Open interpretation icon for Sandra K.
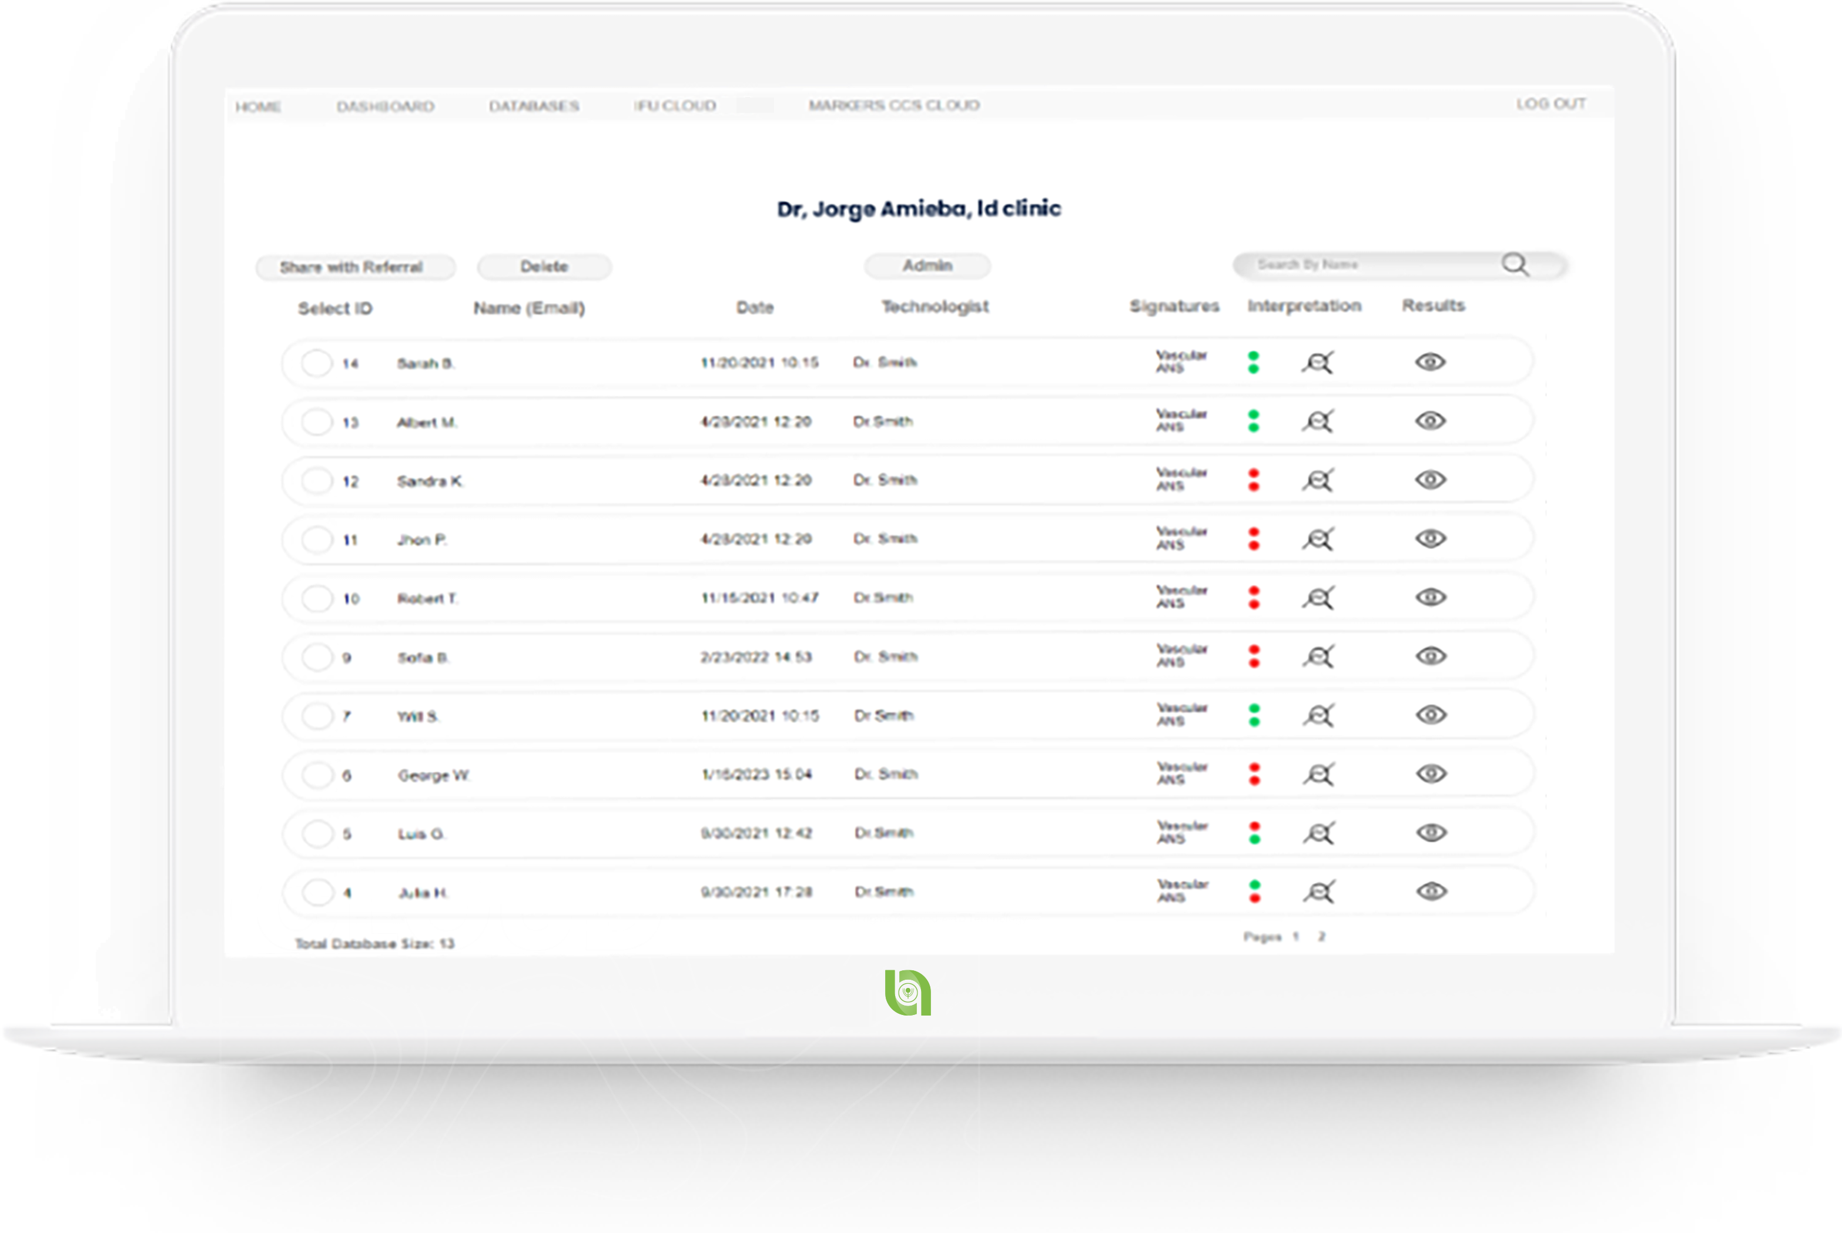 1318,481
